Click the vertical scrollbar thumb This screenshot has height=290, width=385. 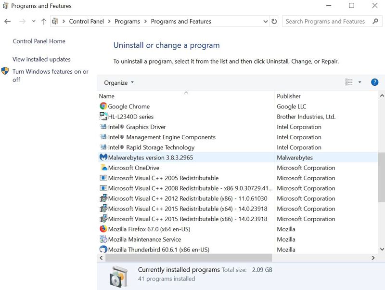pos(382,177)
